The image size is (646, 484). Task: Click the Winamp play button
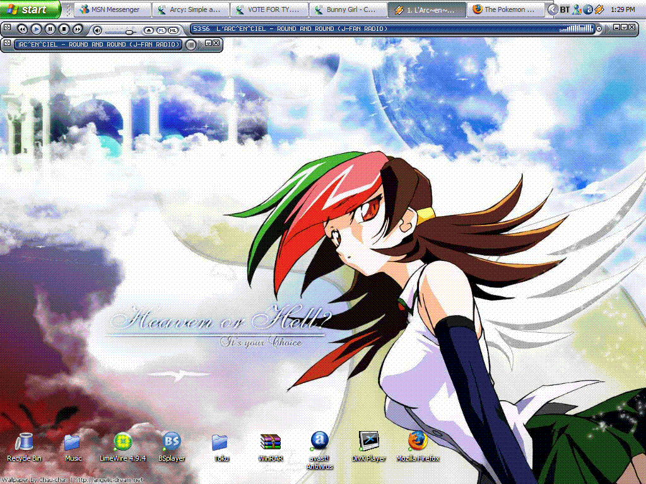pos(36,29)
